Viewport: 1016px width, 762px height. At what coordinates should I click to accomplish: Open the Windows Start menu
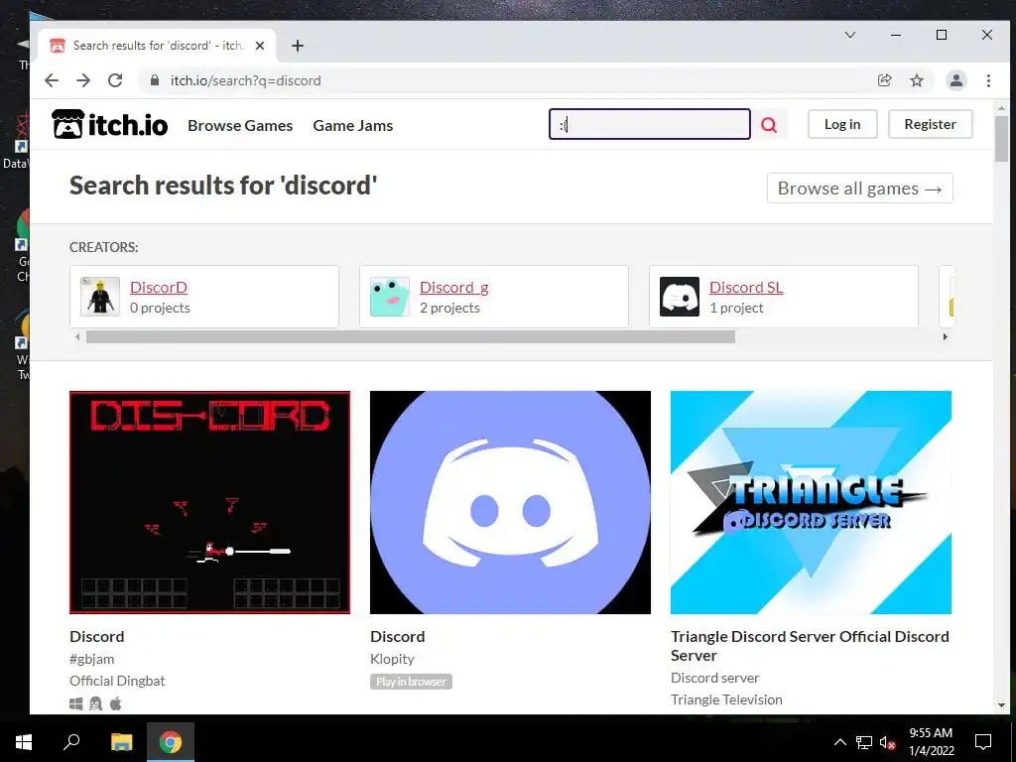click(x=24, y=741)
